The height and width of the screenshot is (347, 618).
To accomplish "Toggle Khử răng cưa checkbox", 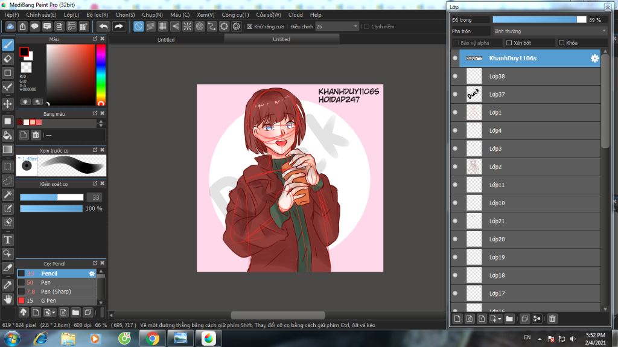I will pyautogui.click(x=249, y=27).
